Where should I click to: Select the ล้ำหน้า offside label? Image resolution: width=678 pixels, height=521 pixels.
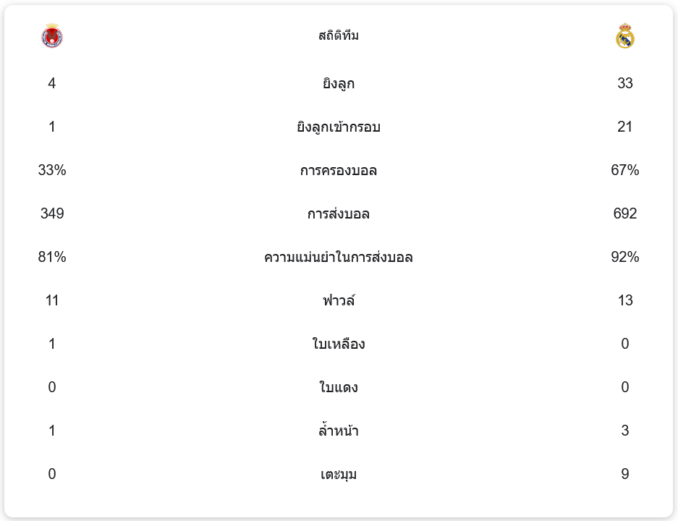(x=339, y=431)
